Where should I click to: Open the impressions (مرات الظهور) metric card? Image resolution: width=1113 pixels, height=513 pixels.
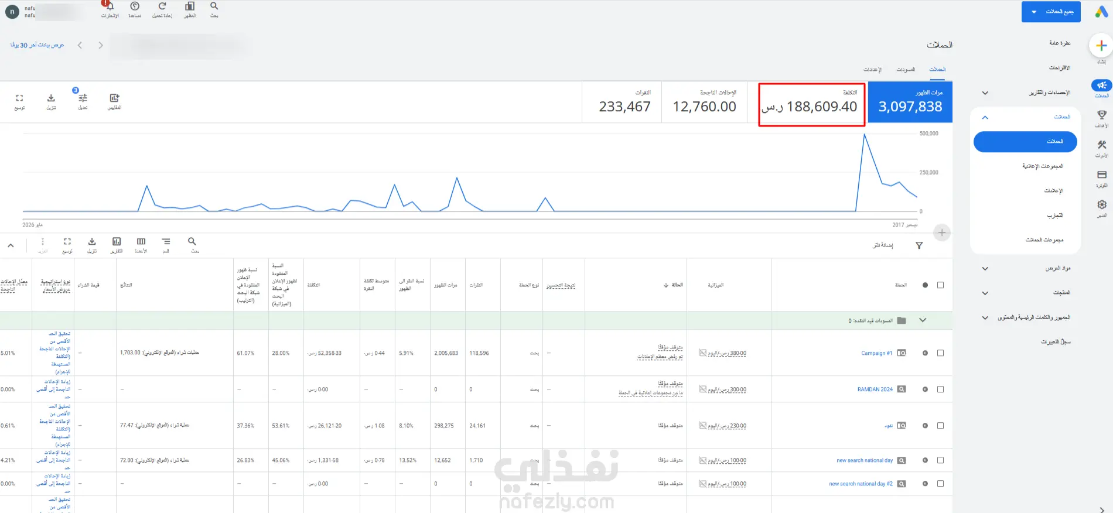click(910, 102)
